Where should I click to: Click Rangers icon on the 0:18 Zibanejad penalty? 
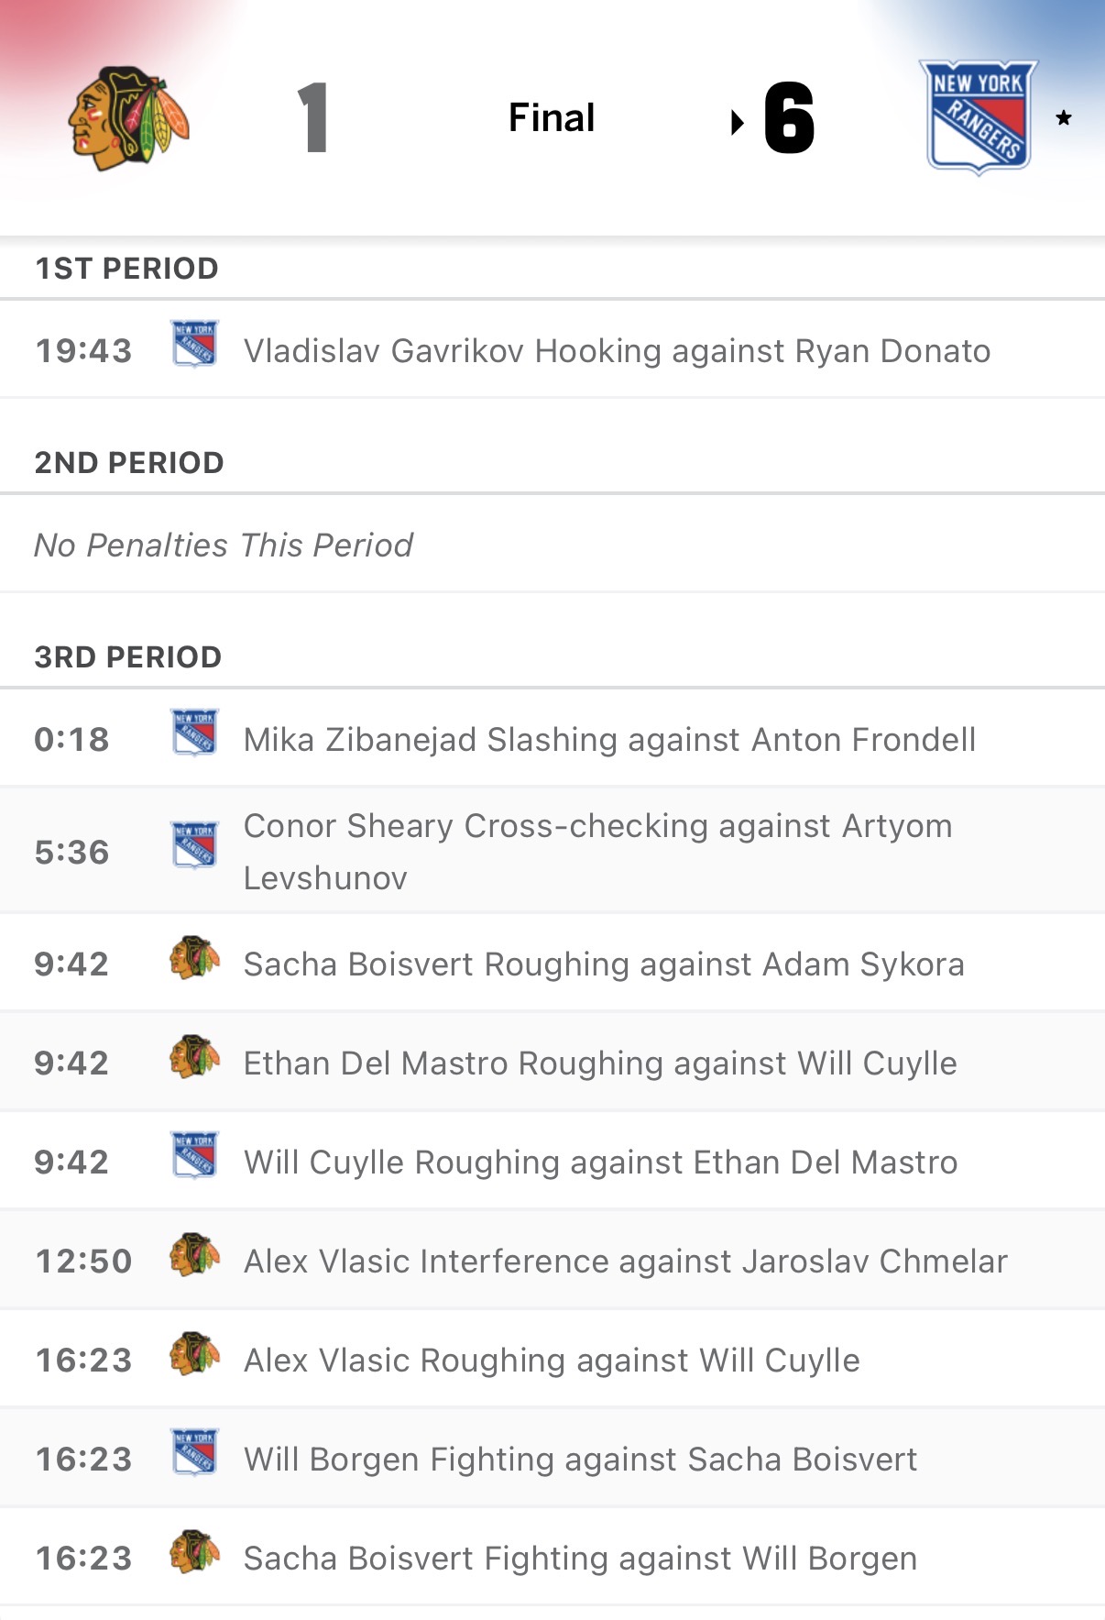tap(194, 733)
